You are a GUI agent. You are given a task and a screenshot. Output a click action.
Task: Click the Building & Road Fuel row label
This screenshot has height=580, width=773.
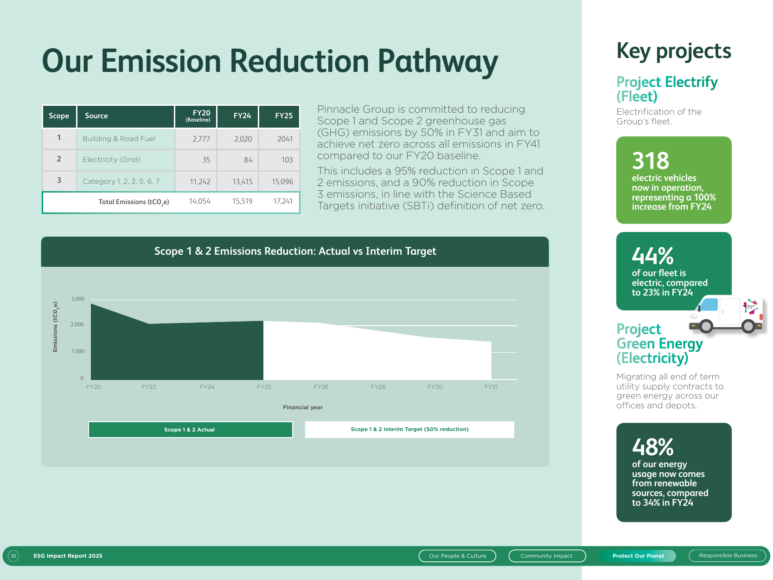point(119,139)
